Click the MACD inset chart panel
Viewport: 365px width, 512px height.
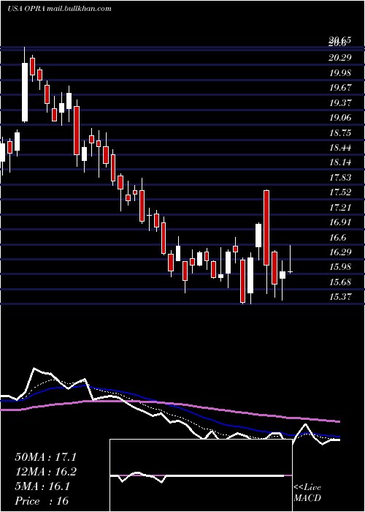[x=201, y=475]
